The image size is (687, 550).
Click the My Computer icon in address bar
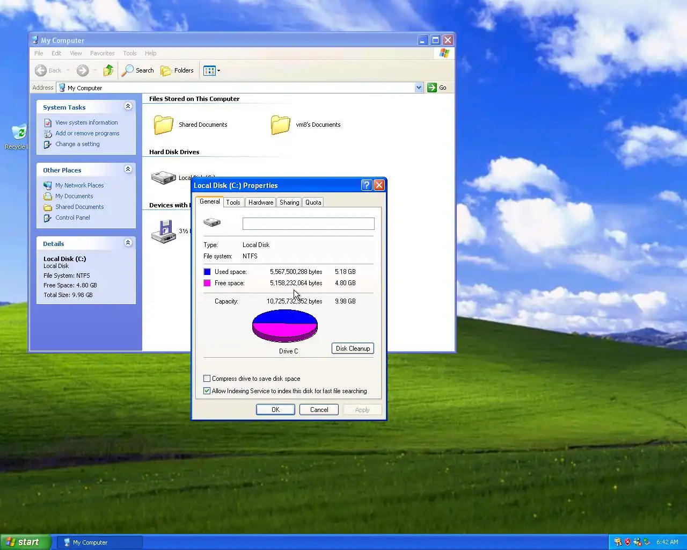coord(62,88)
